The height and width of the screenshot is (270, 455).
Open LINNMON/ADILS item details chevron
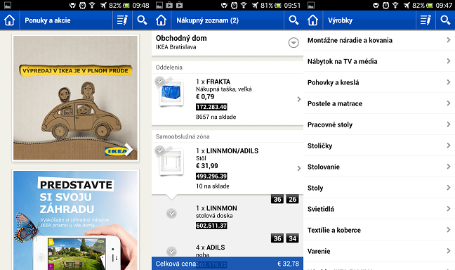299,168
